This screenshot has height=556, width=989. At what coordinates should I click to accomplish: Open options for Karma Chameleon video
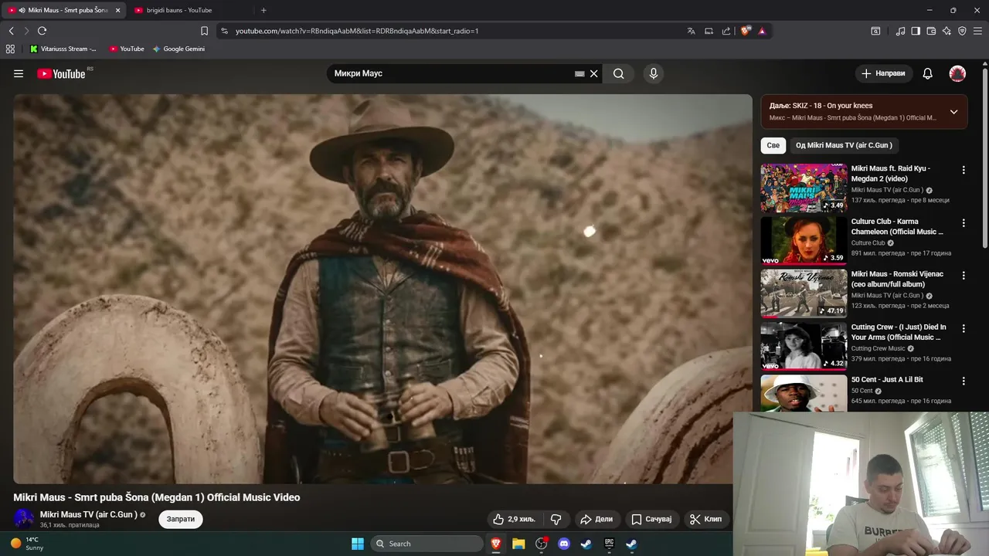click(964, 223)
